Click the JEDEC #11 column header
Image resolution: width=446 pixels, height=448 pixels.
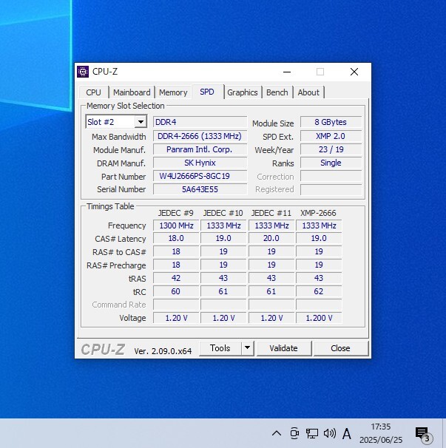[271, 213]
